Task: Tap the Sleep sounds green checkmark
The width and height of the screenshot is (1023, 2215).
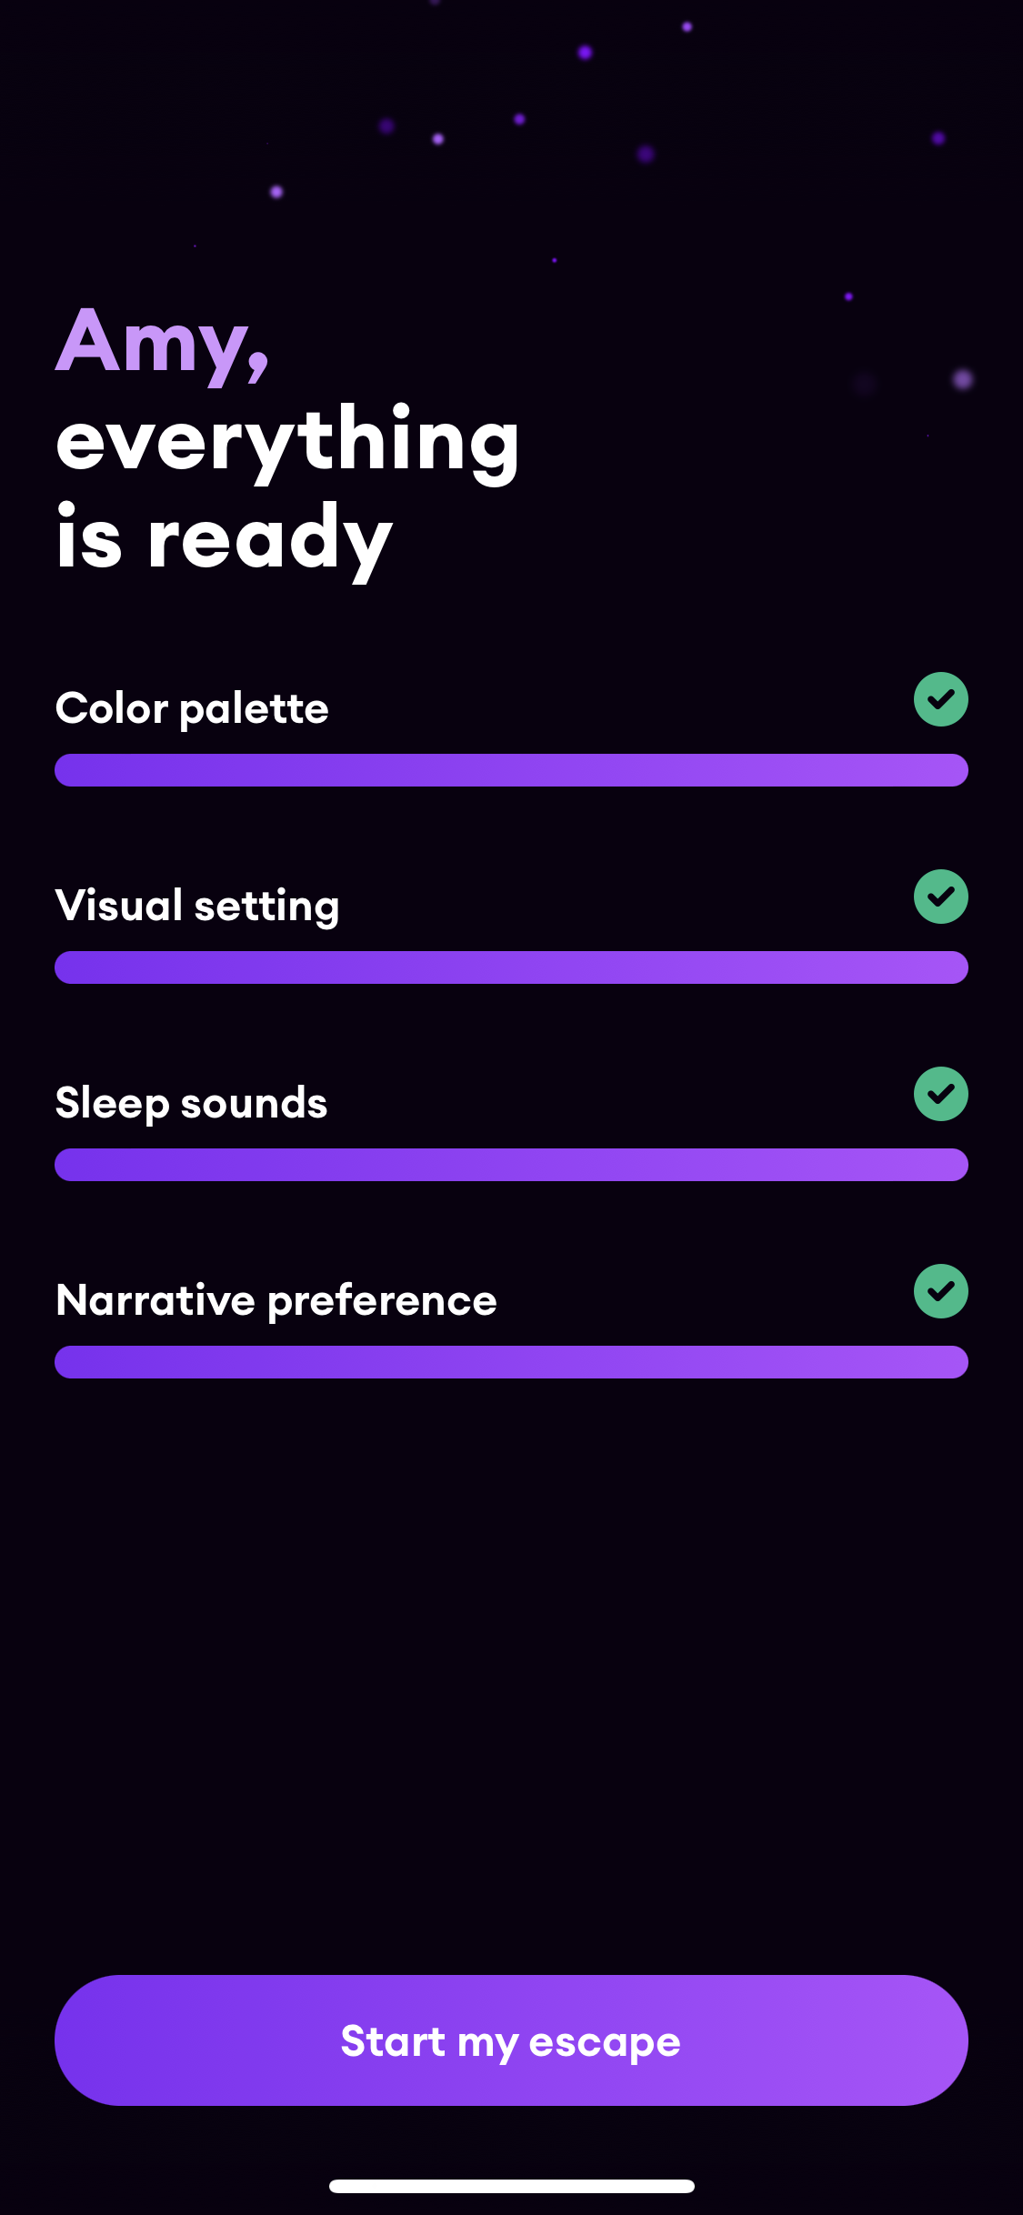Action: [x=940, y=1094]
